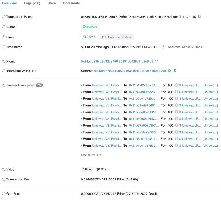Copy the From address with its copy icon
Image resolution: width=221 pixels, height=200 pixels.
point(157,61)
